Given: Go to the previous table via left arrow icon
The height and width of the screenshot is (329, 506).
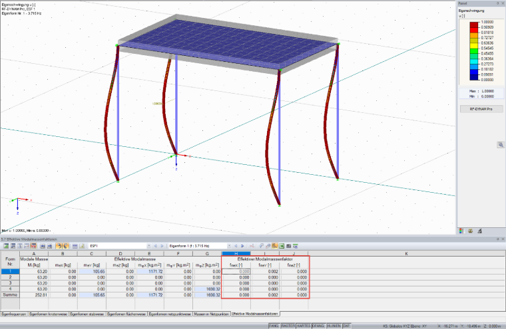Looking at the screenshot, I should click(x=43, y=246).
